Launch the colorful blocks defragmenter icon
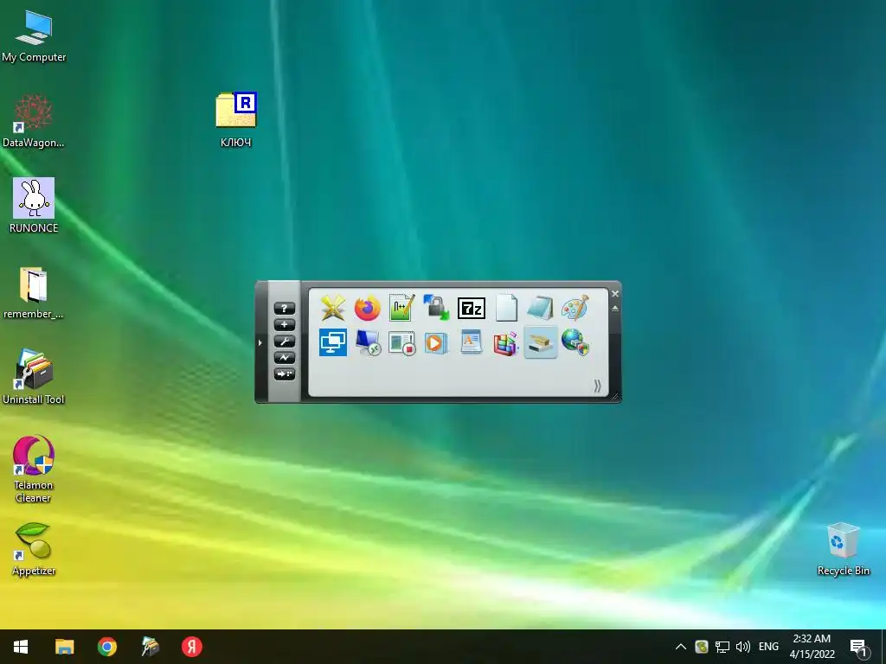The width and height of the screenshot is (886, 664). point(505,342)
